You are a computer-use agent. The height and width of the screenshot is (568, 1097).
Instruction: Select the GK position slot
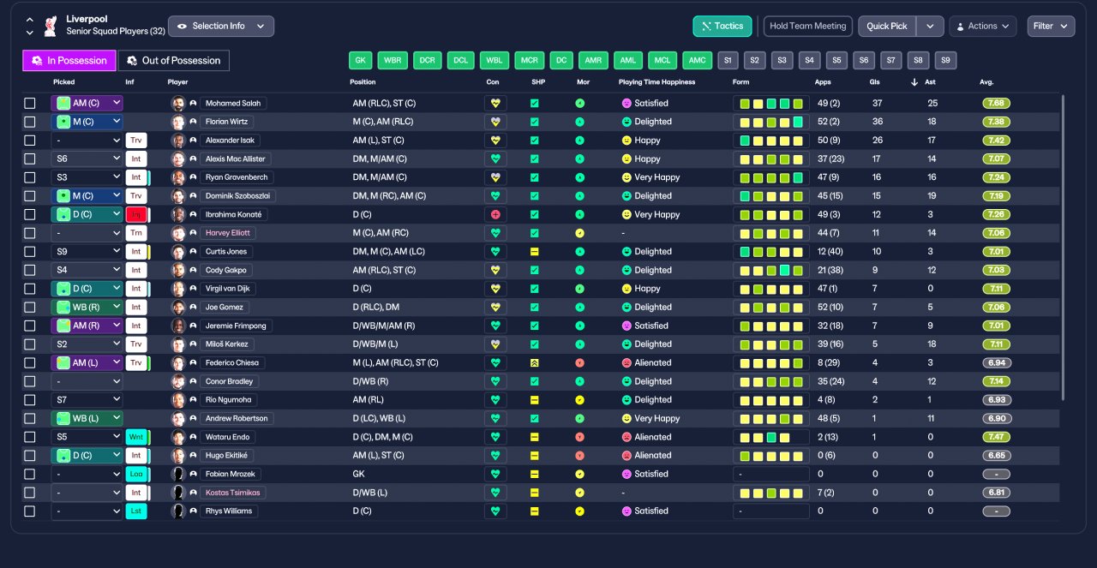tap(361, 61)
